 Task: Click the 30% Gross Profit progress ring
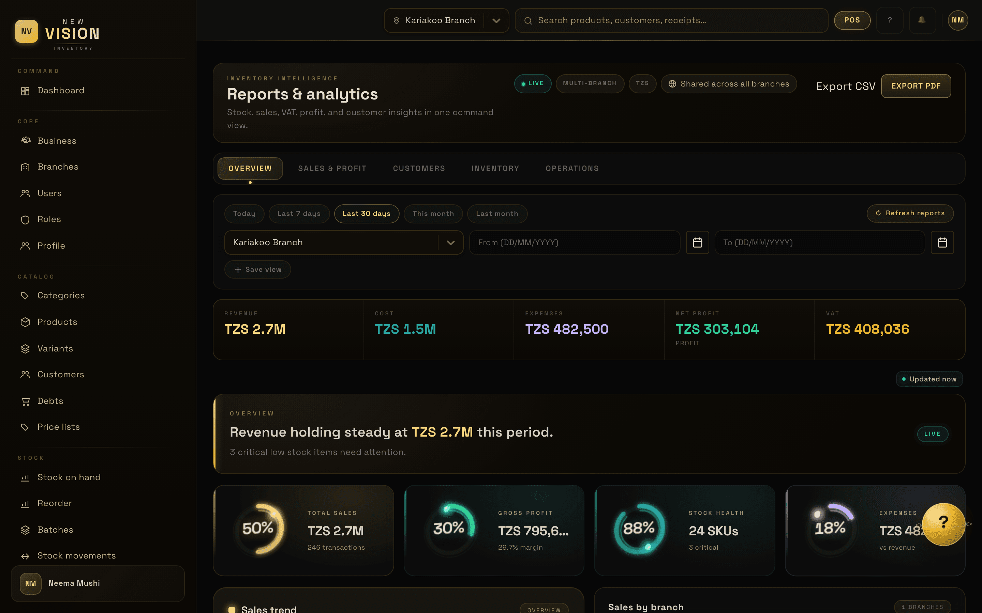449,528
